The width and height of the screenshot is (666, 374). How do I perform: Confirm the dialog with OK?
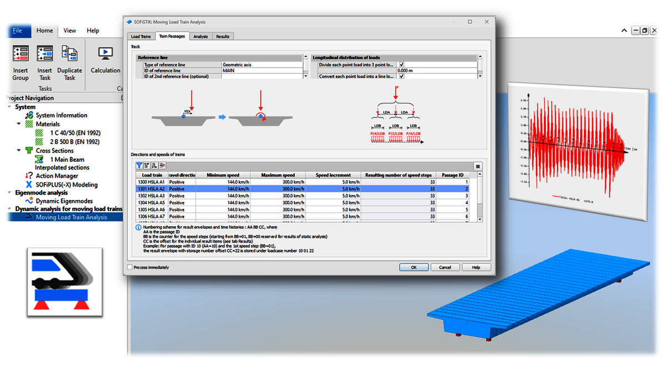tap(413, 267)
